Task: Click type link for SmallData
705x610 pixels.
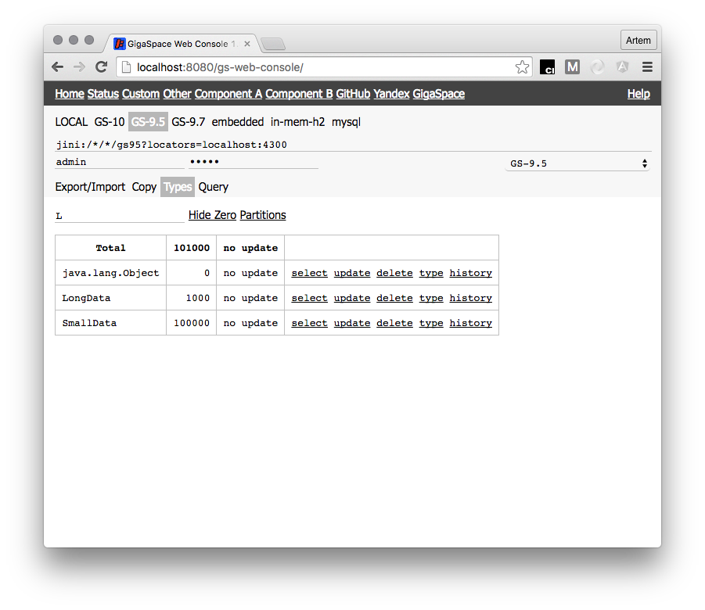Action: [x=431, y=323]
